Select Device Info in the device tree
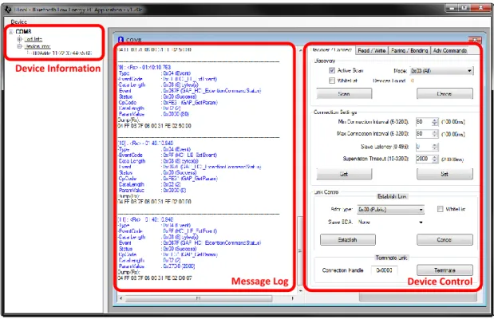 point(38,46)
